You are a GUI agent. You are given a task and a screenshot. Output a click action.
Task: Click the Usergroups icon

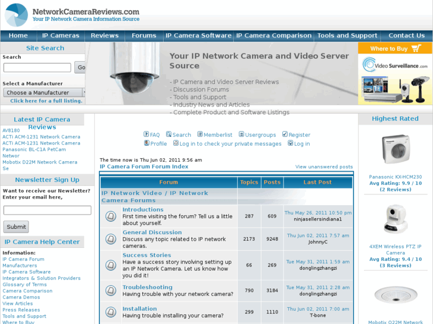pos(241,134)
